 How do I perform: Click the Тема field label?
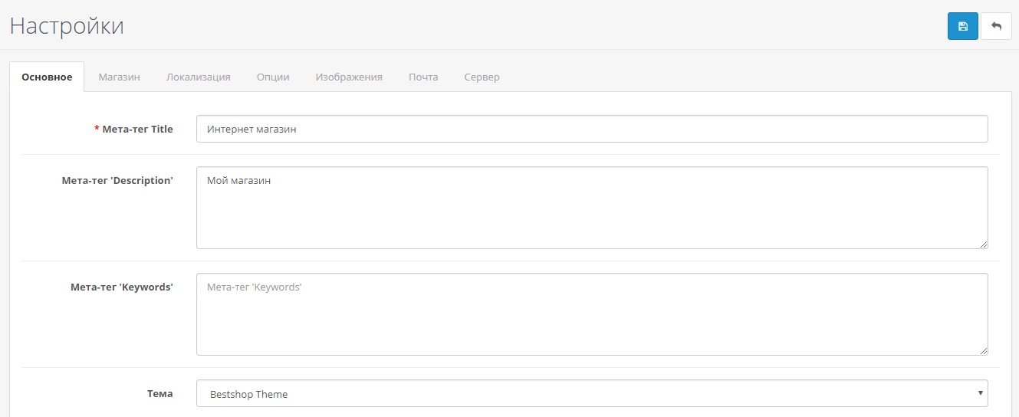159,394
